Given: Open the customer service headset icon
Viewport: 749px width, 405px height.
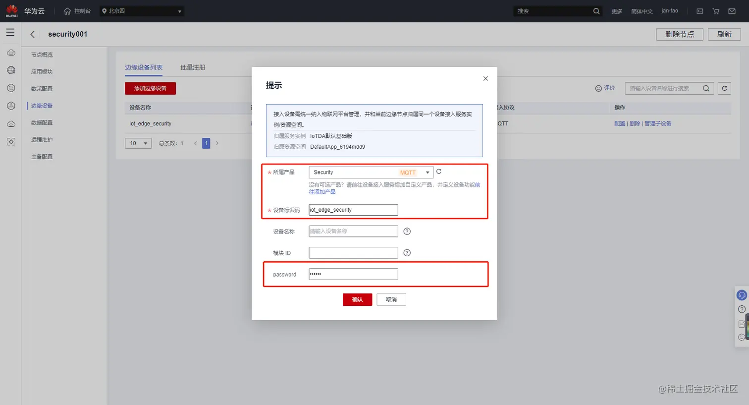Looking at the screenshot, I should (742, 295).
